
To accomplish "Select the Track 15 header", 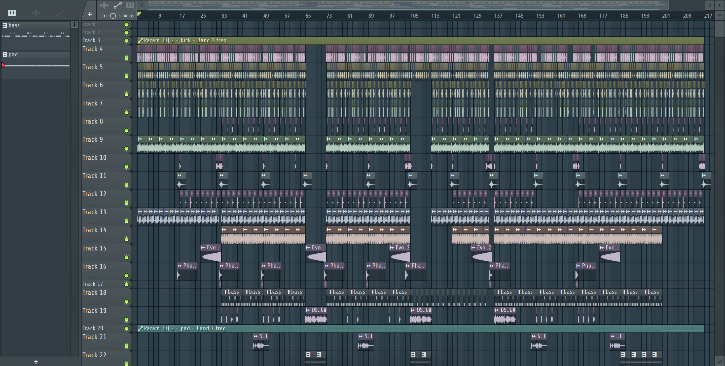I will coord(106,253).
